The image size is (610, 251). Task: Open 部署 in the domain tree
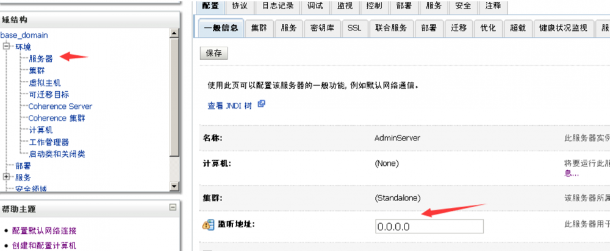pos(23,166)
